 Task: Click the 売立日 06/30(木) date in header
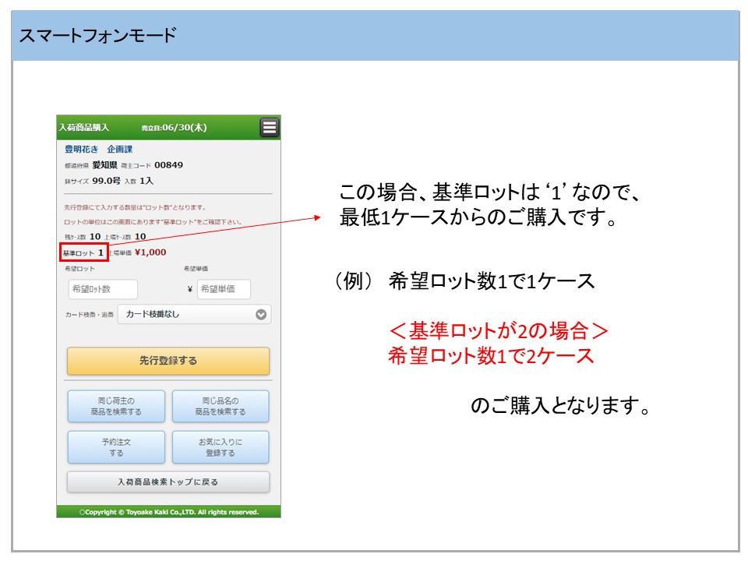174,128
